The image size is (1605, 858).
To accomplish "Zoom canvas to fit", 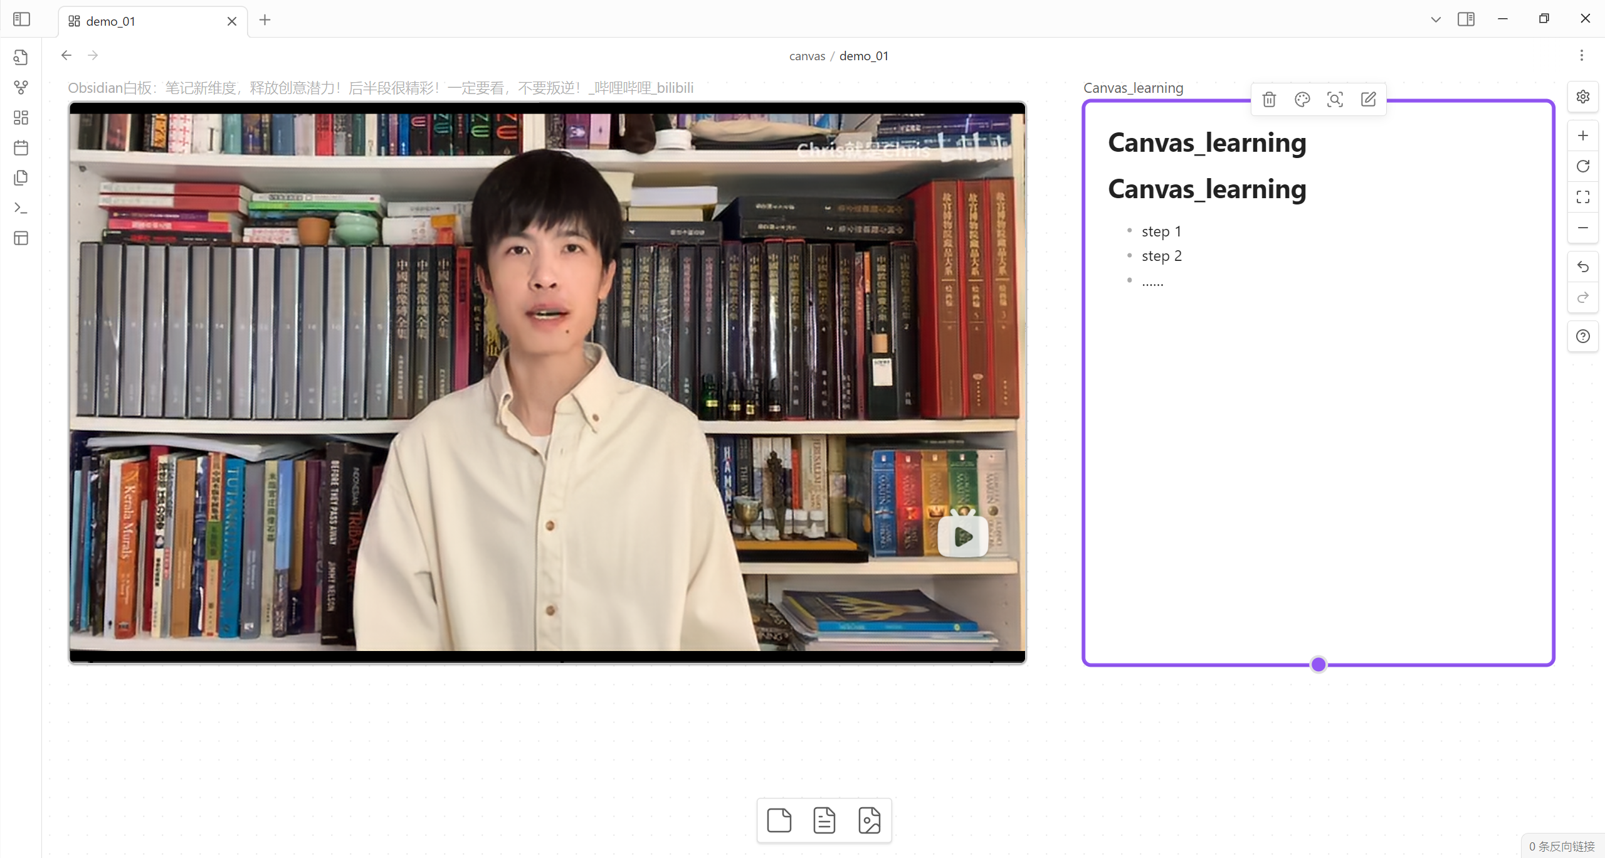I will coord(1582,197).
